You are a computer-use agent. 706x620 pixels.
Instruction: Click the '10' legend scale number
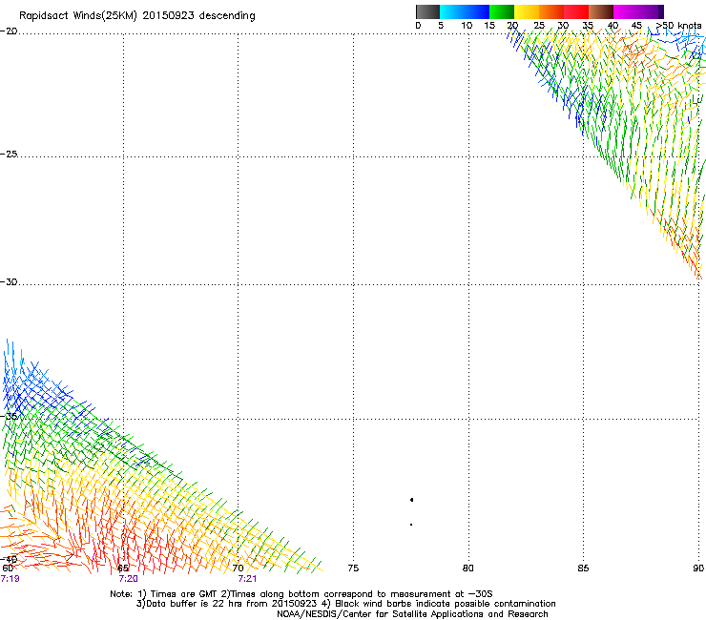click(x=467, y=26)
